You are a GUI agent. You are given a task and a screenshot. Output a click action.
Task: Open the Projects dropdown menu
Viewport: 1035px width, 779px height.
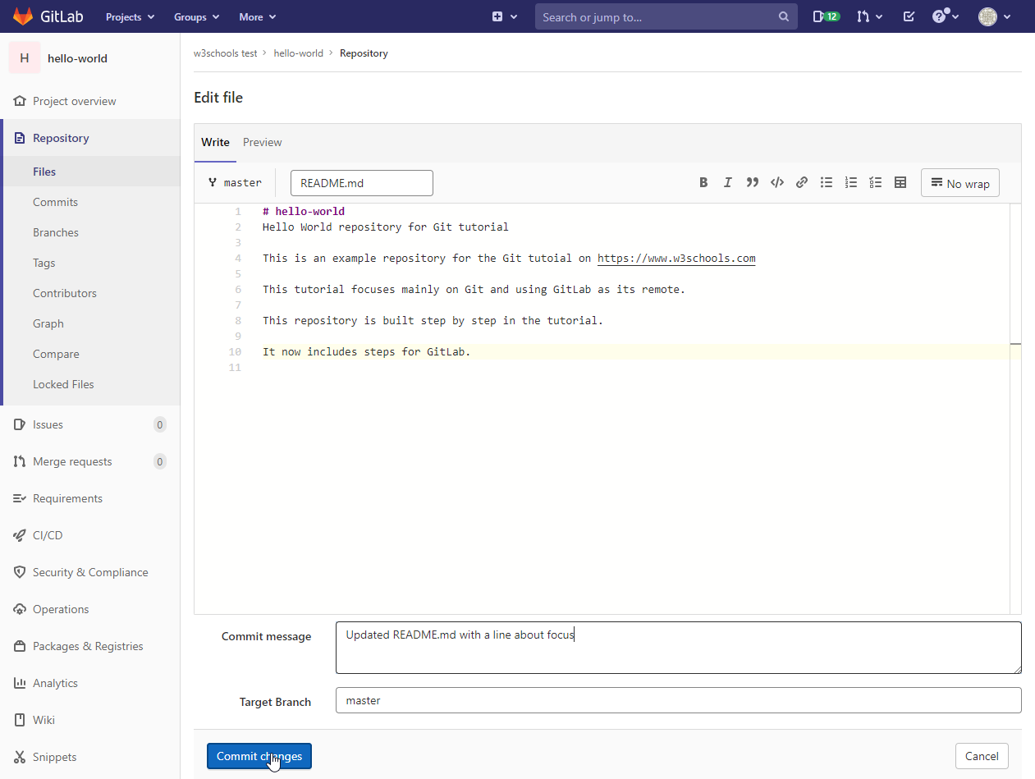[x=130, y=16]
